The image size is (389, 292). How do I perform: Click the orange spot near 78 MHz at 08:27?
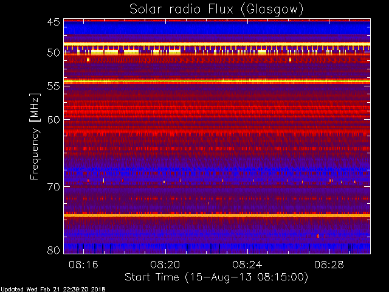[x=318, y=236]
